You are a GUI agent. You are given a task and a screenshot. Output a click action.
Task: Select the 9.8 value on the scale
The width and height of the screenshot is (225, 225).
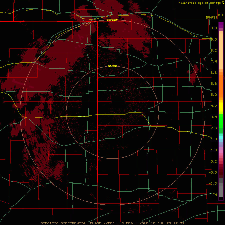point(214,28)
